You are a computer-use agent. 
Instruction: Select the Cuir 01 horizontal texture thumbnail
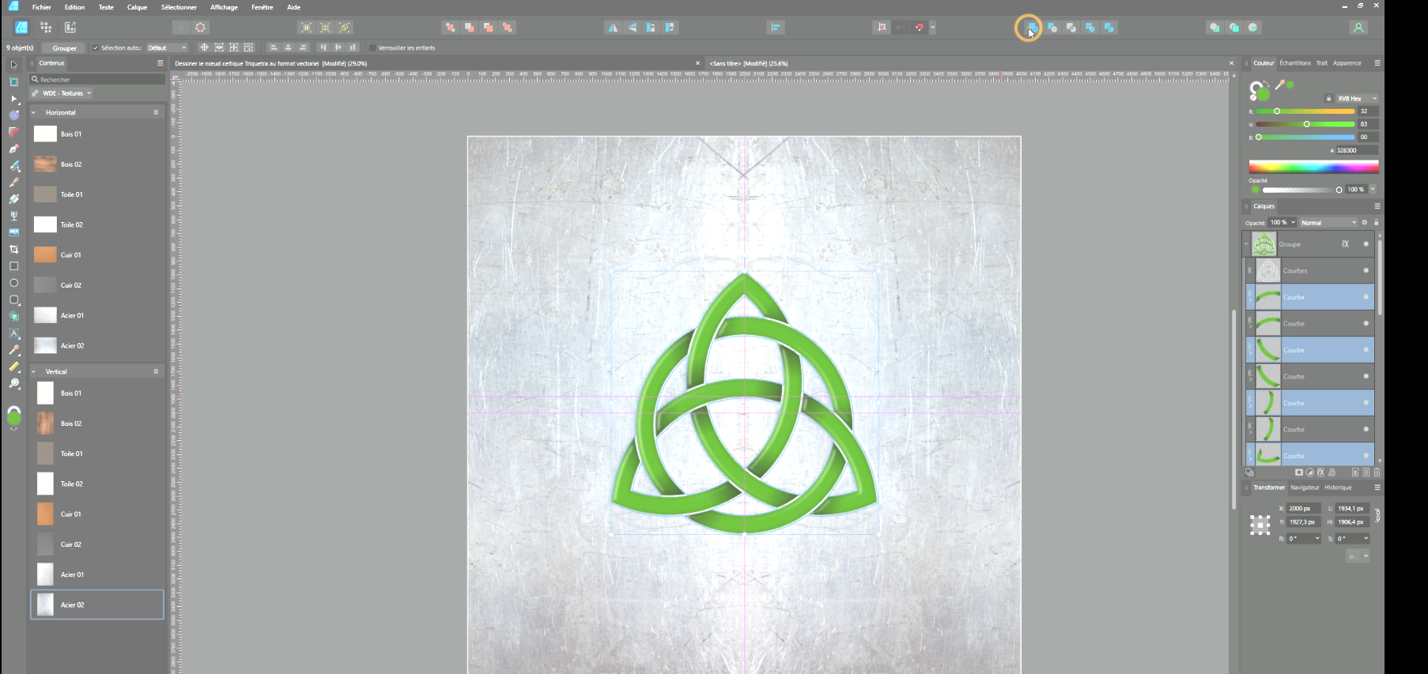tap(46, 255)
